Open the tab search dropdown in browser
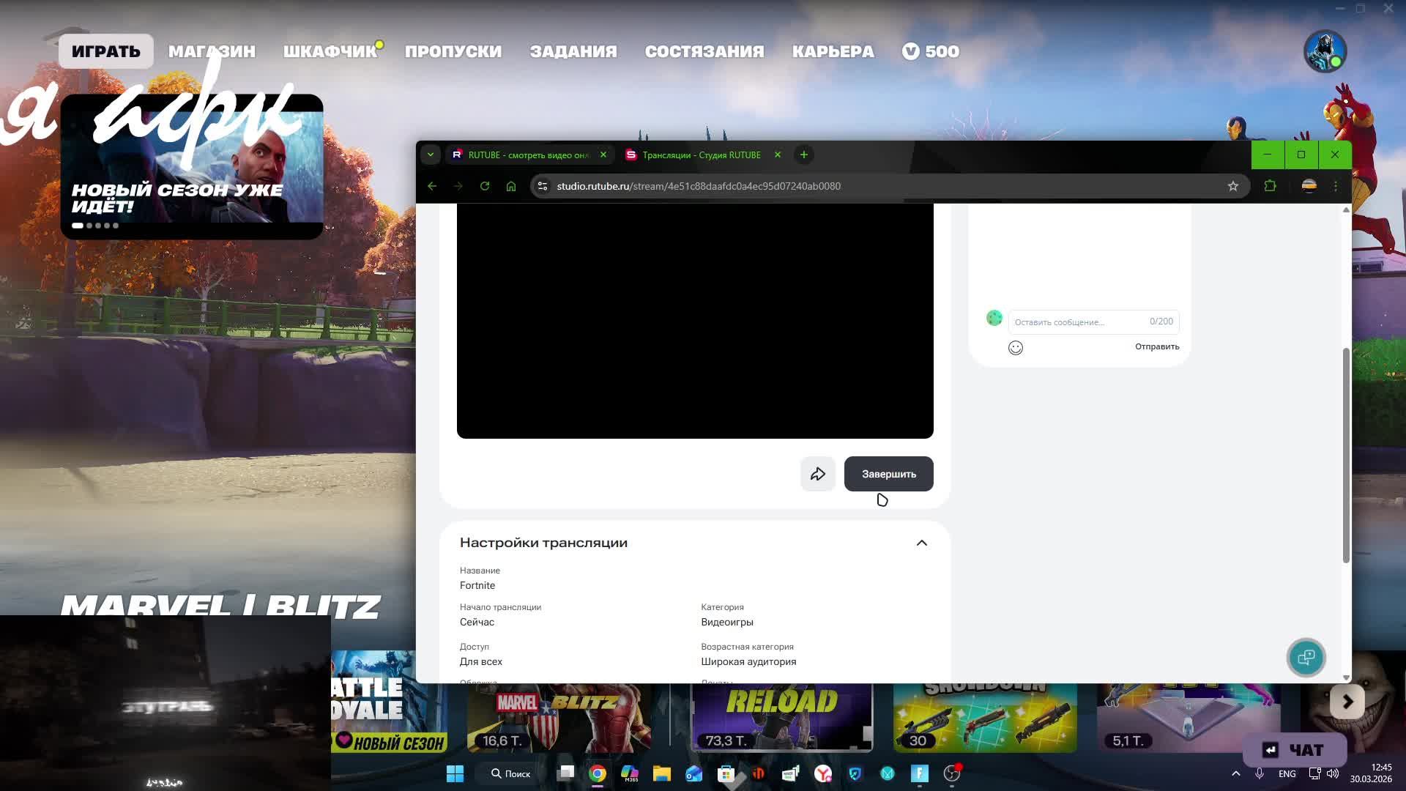1406x791 pixels. 431,155
